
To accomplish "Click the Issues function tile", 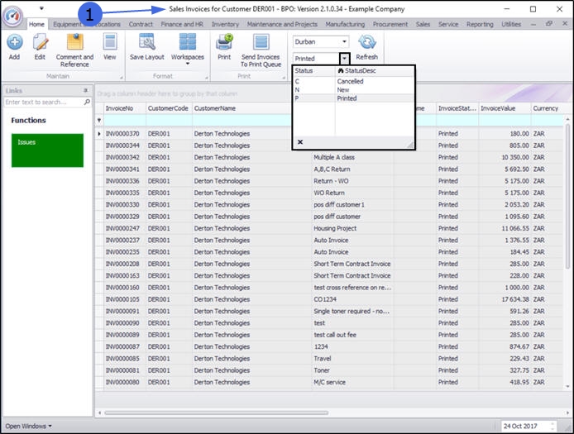I will coord(47,150).
